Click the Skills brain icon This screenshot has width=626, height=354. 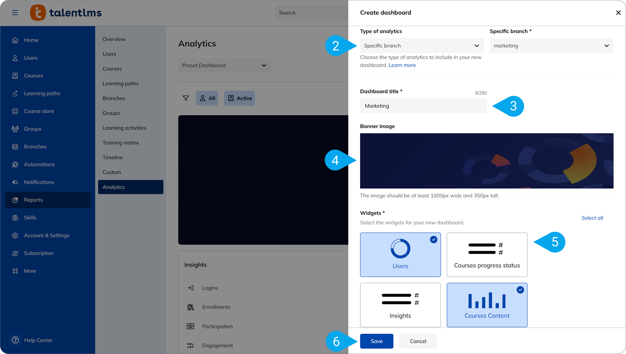[x=15, y=218]
